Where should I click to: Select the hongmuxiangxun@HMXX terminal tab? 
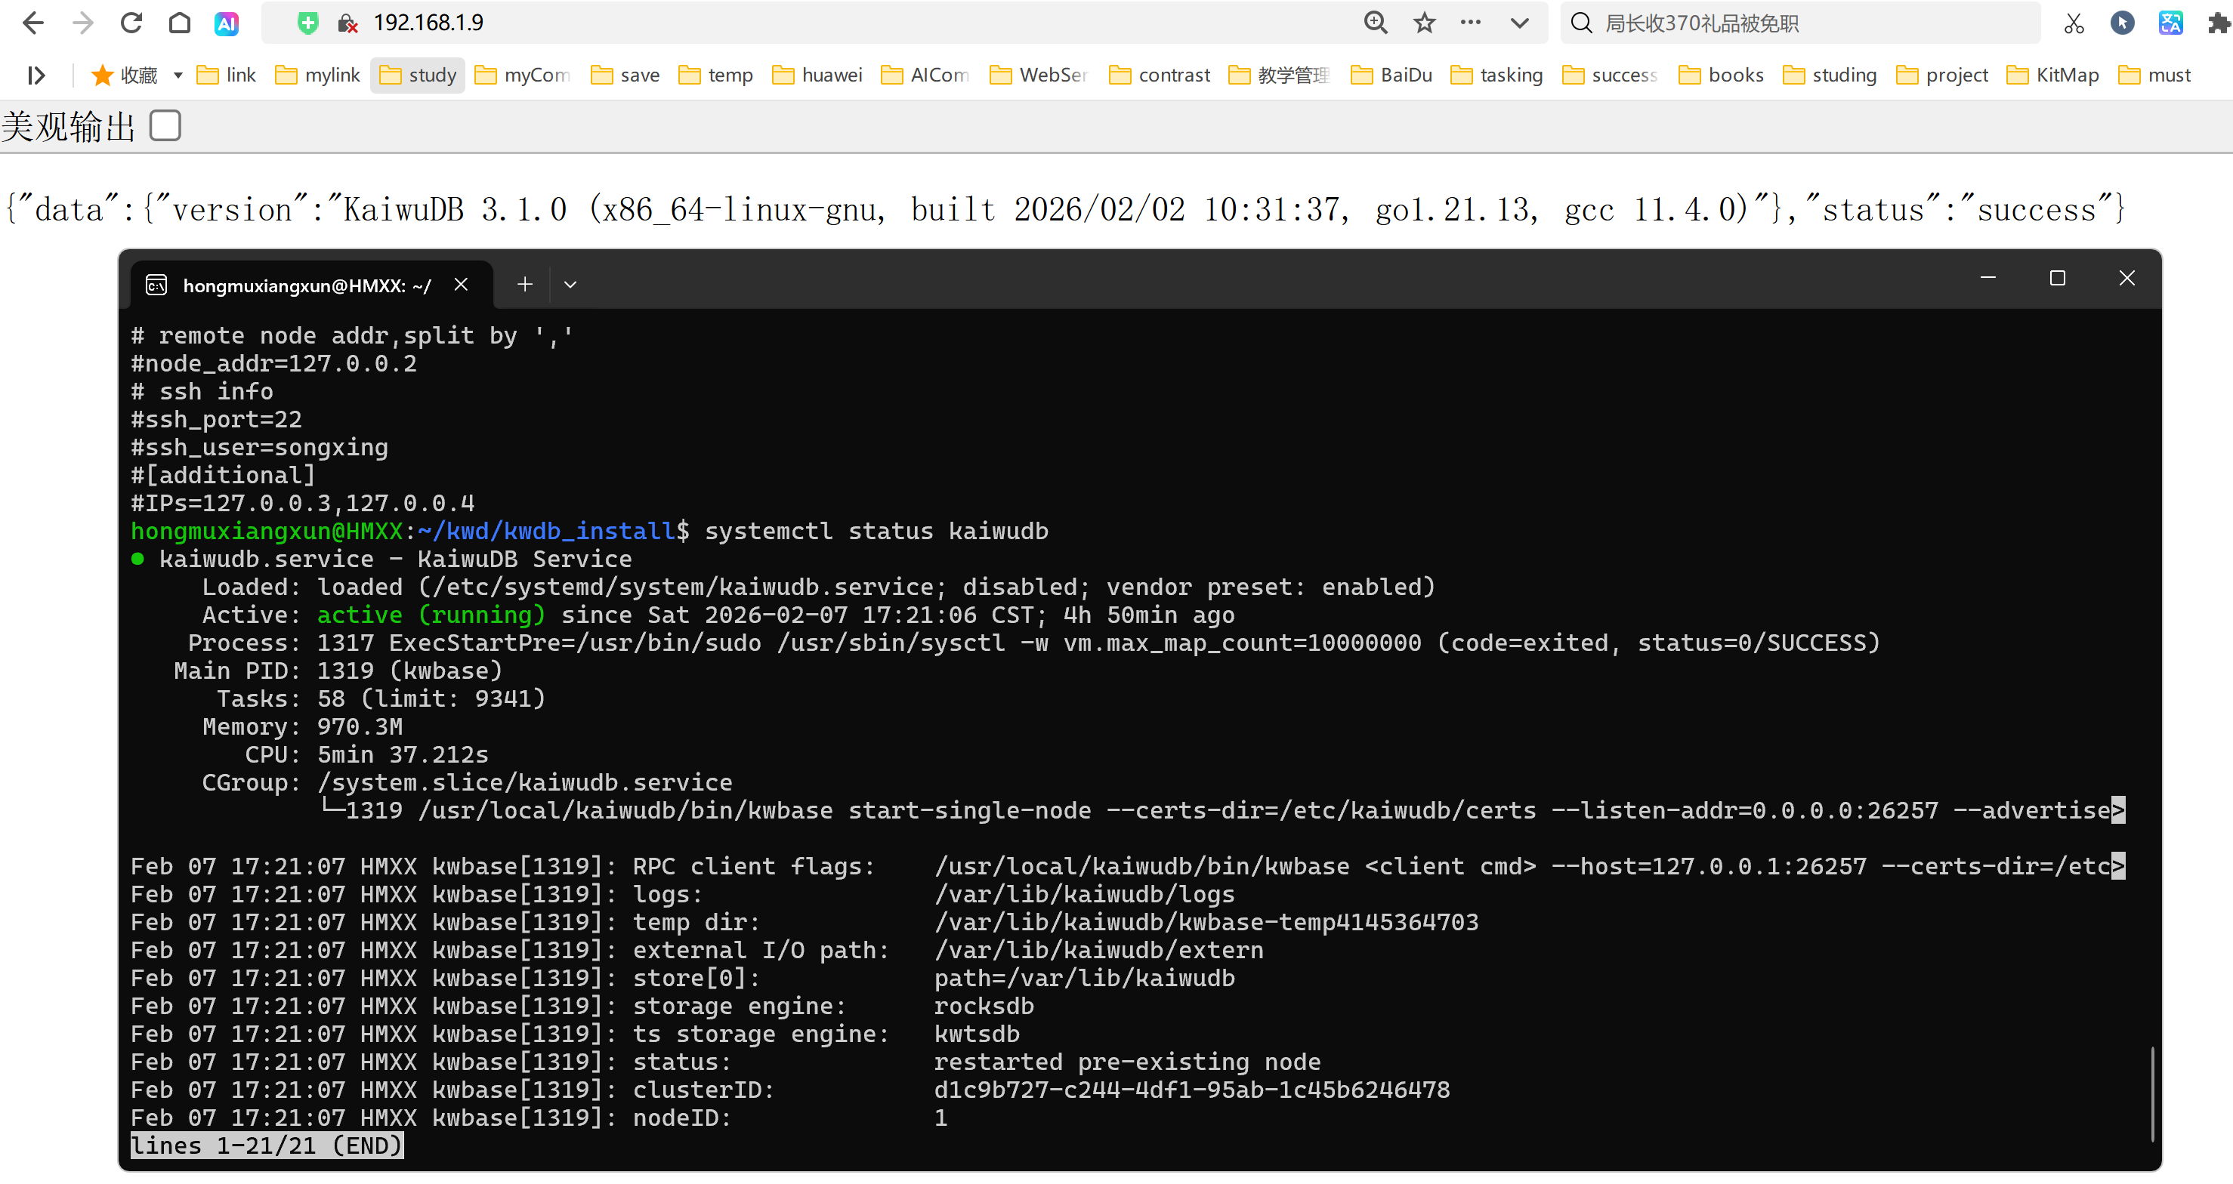(x=306, y=285)
